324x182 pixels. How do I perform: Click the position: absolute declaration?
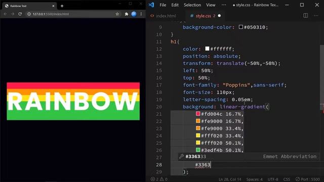[x=212, y=56]
